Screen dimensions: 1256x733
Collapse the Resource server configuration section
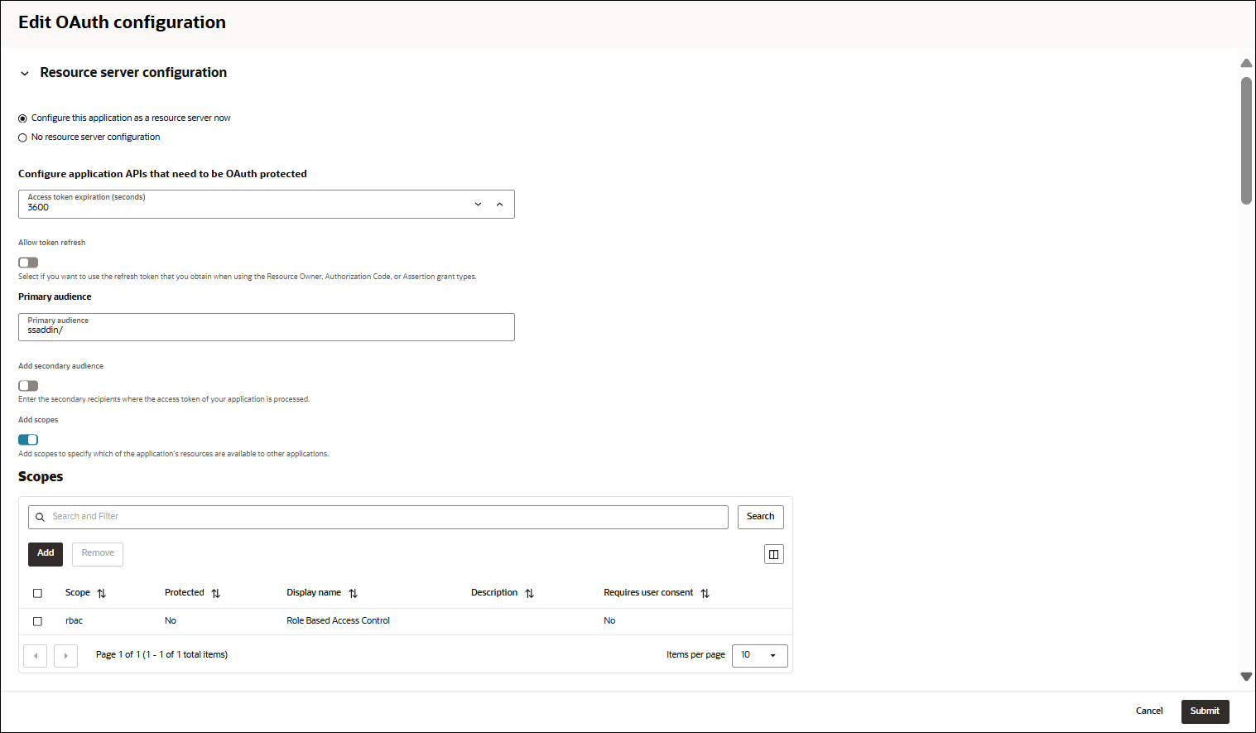point(24,73)
